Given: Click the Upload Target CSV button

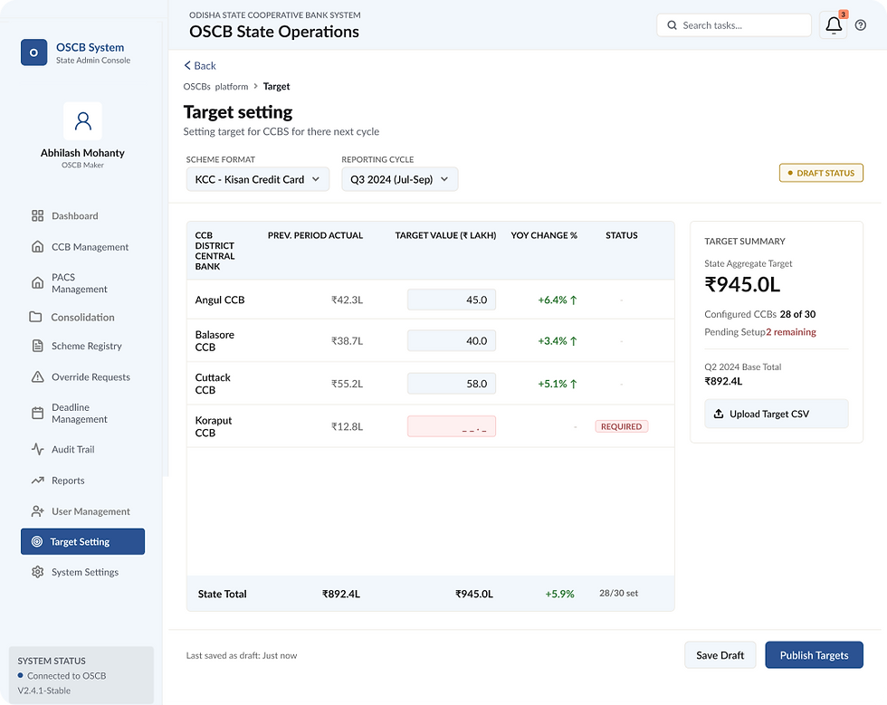Looking at the screenshot, I should [777, 414].
